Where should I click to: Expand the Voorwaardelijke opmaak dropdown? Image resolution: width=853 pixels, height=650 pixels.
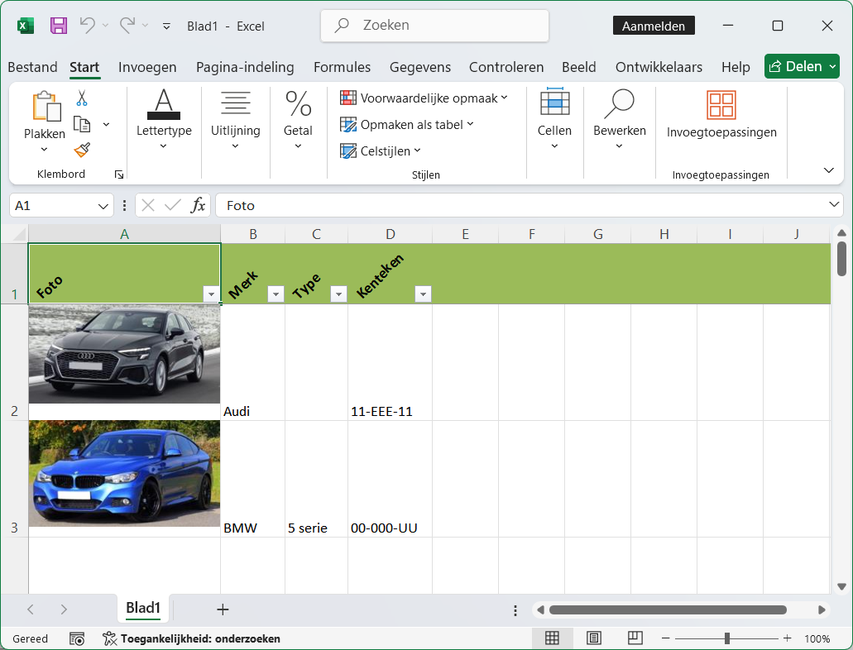(423, 98)
